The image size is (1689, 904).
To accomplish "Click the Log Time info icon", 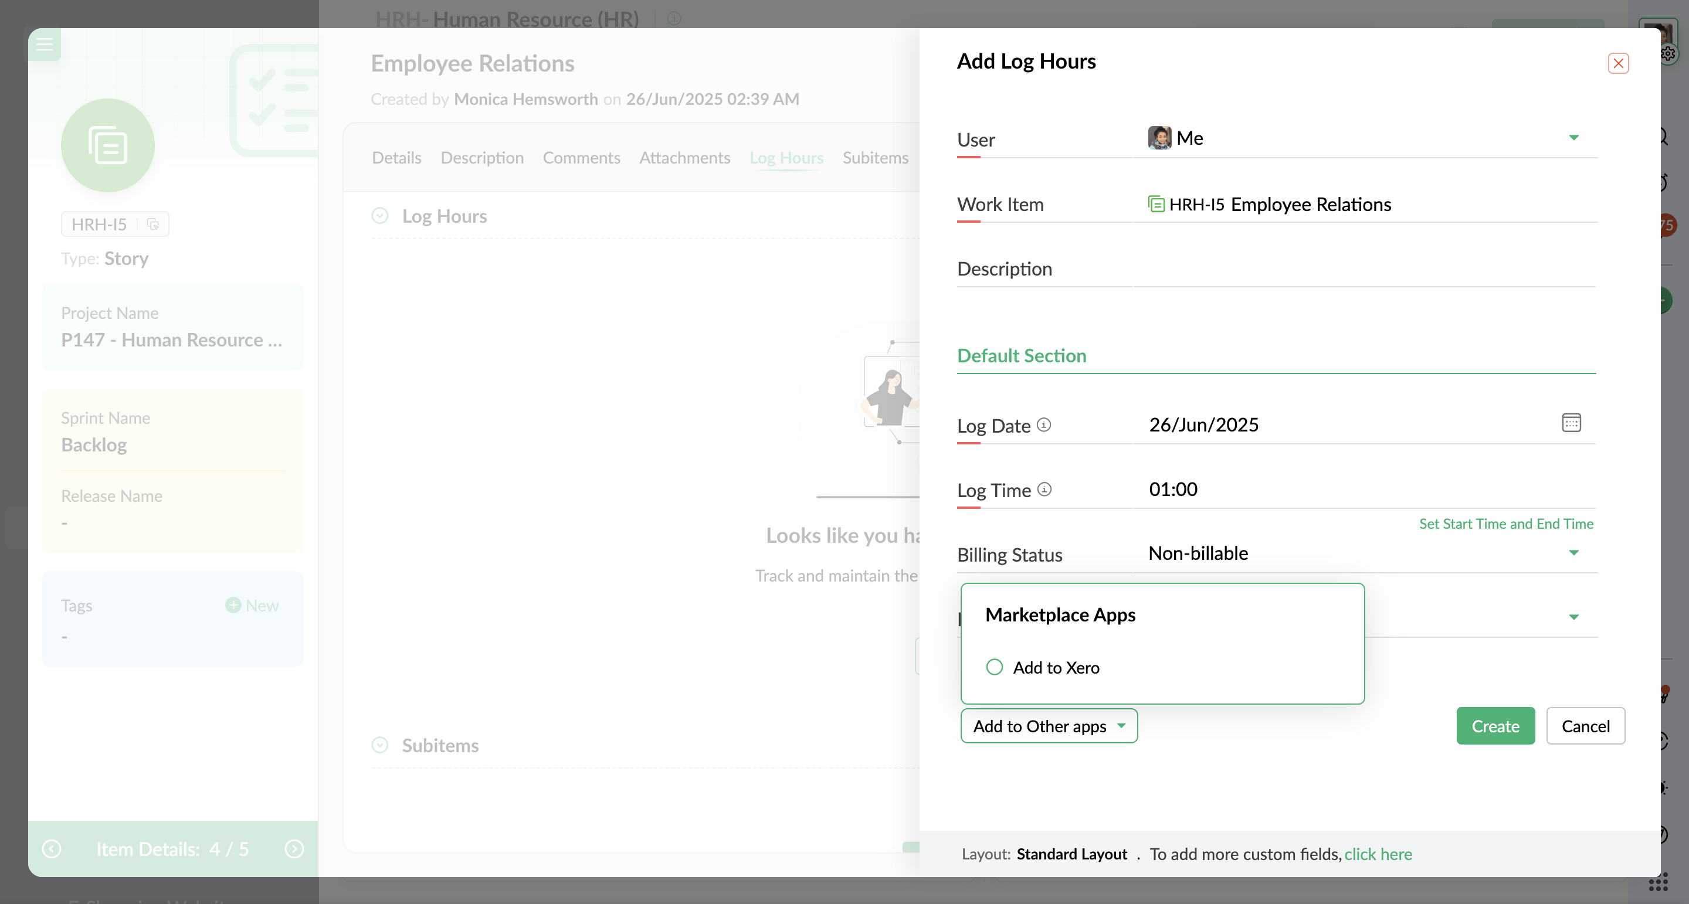I will pos(1044,489).
